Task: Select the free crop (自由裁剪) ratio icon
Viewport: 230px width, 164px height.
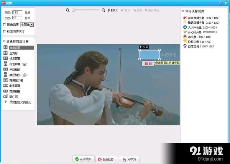Action: click(x=5, y=47)
